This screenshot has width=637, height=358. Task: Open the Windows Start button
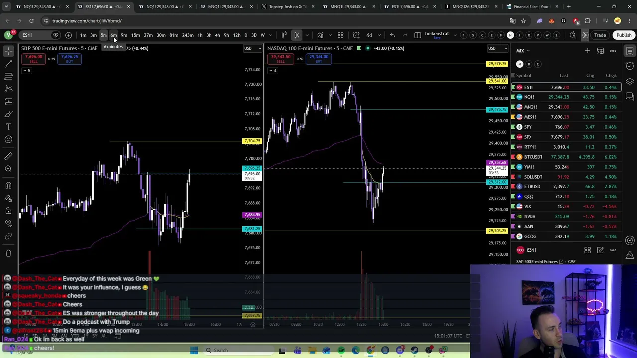tap(194, 350)
